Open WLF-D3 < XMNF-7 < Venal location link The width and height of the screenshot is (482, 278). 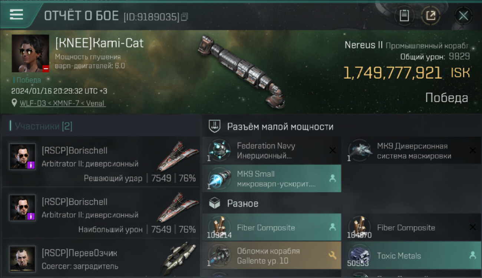[x=63, y=103]
